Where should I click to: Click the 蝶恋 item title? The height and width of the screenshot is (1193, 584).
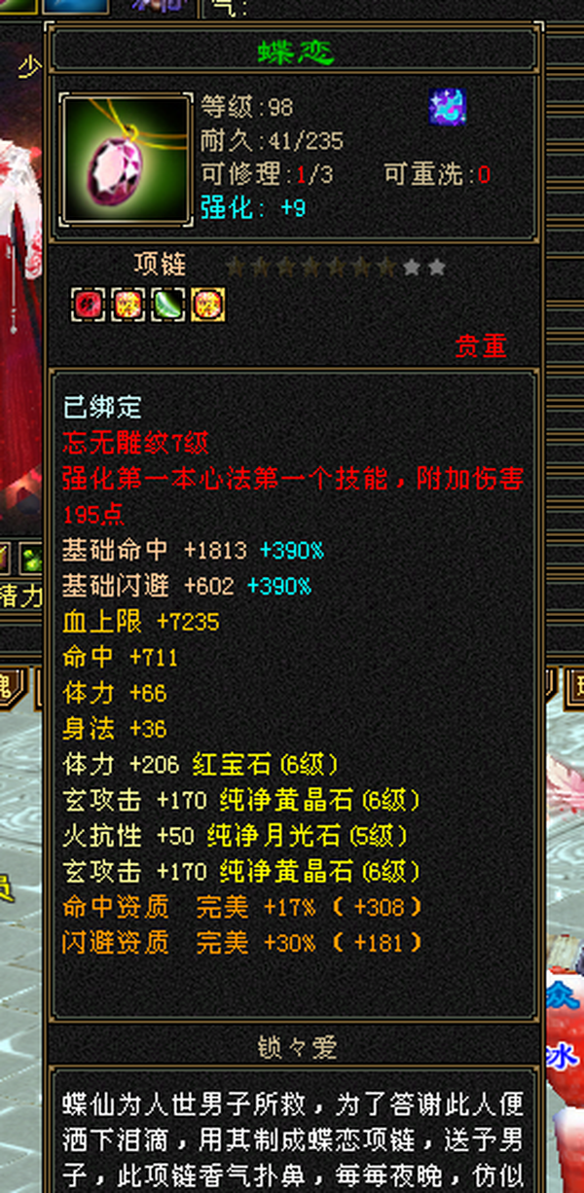point(296,52)
